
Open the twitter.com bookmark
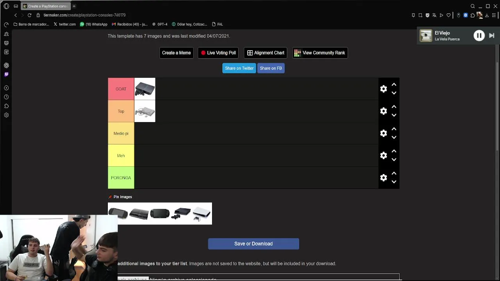(x=64, y=24)
